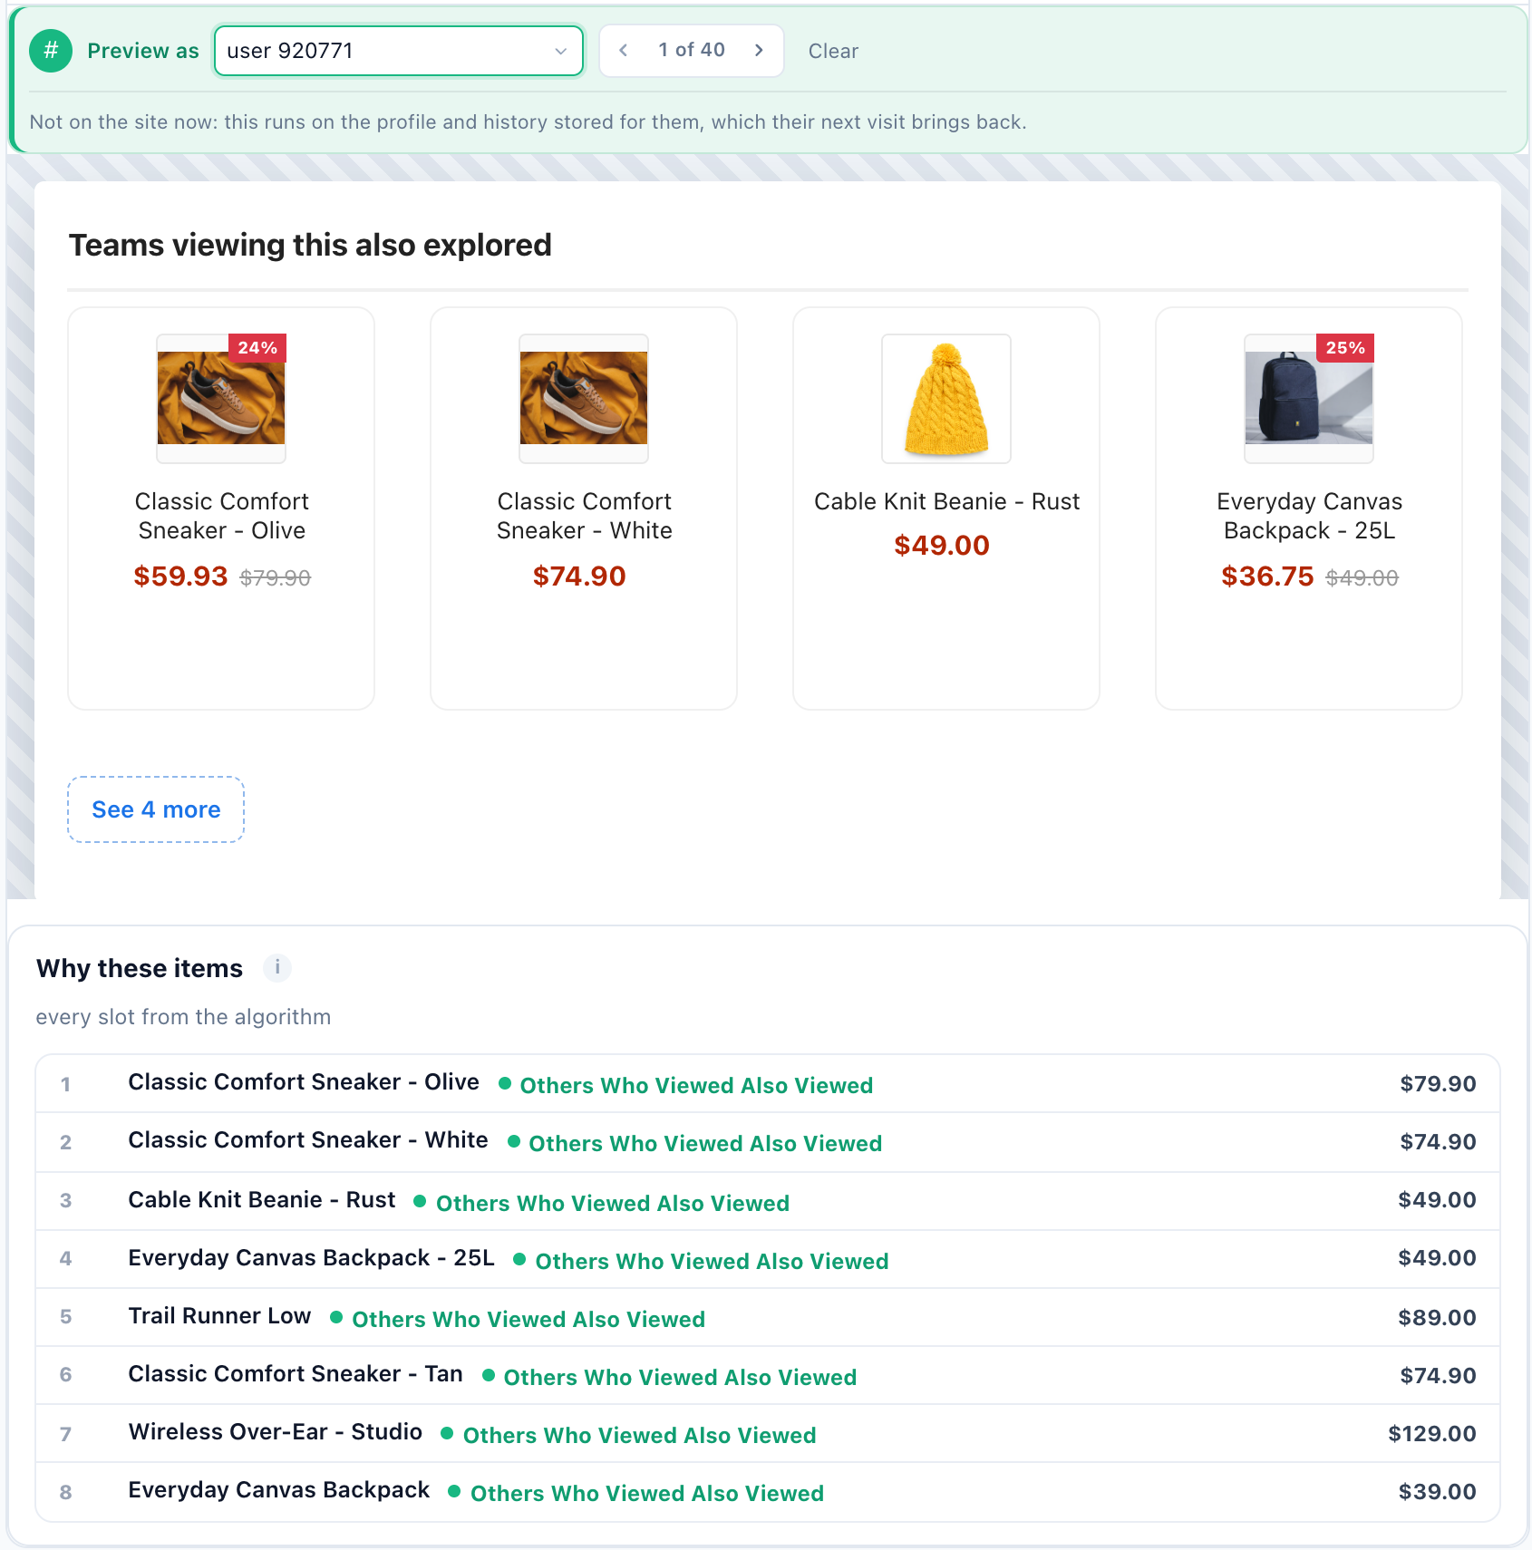Screen dimensions: 1532x1550
Task: Click the $89.00 price in the list
Action: click(1437, 1318)
